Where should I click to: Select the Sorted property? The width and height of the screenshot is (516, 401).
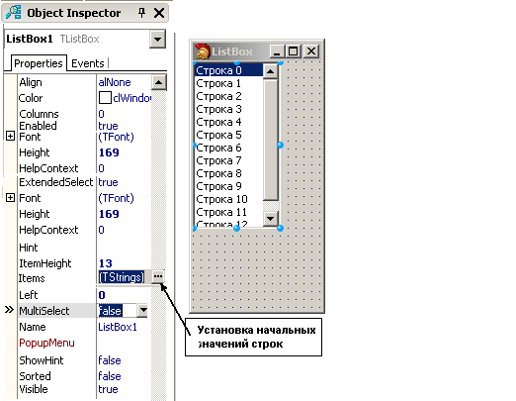(x=35, y=376)
